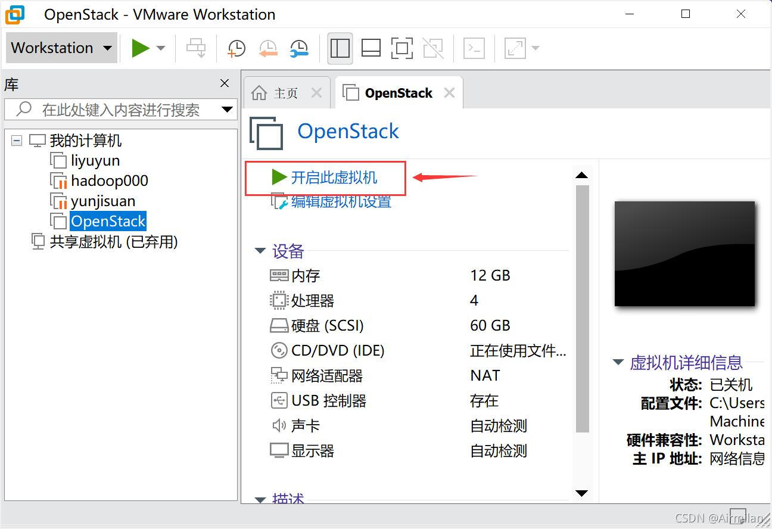Click the scrollbar up arrow
Screen dimensions: 772x529
coord(582,175)
